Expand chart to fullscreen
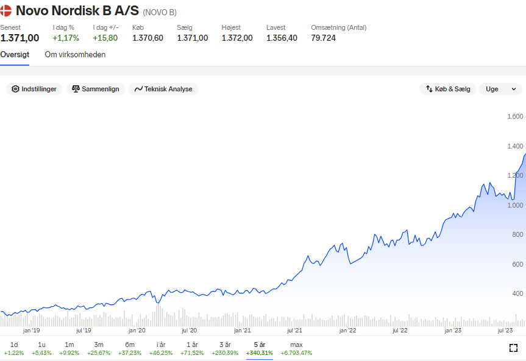 click(513, 348)
